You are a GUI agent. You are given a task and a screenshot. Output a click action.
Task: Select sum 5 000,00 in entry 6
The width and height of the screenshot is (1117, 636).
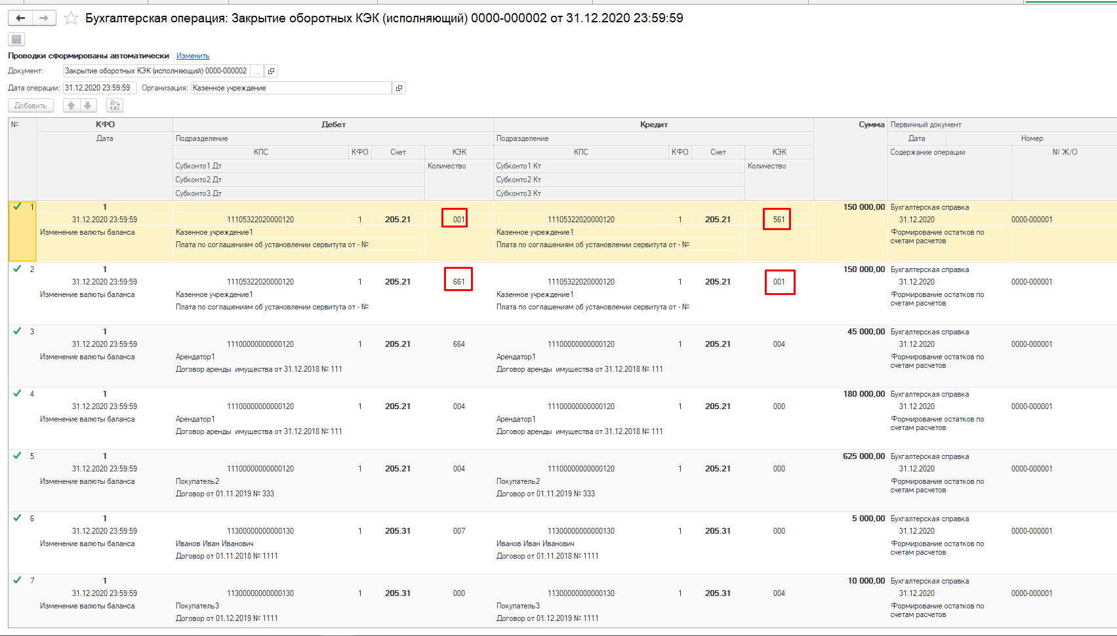[868, 519]
